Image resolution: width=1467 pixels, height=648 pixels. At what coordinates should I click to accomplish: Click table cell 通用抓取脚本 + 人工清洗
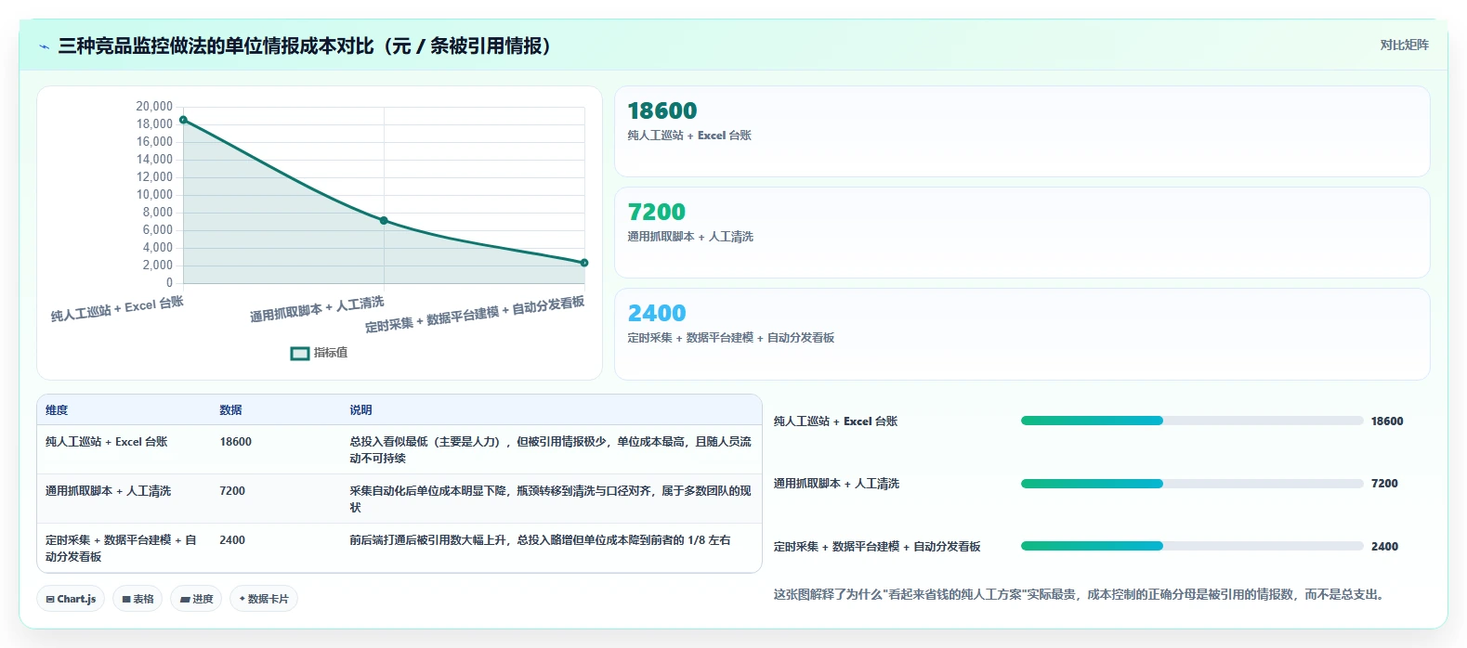(x=108, y=491)
